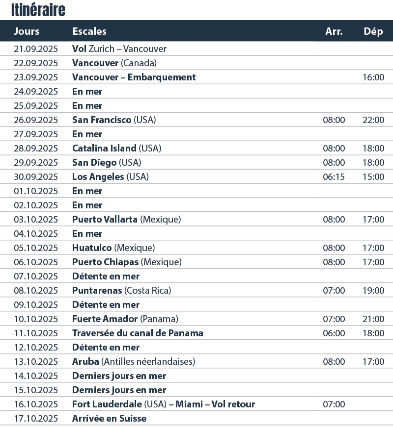Click the Los Angeles arrival time 06:15

click(x=334, y=177)
